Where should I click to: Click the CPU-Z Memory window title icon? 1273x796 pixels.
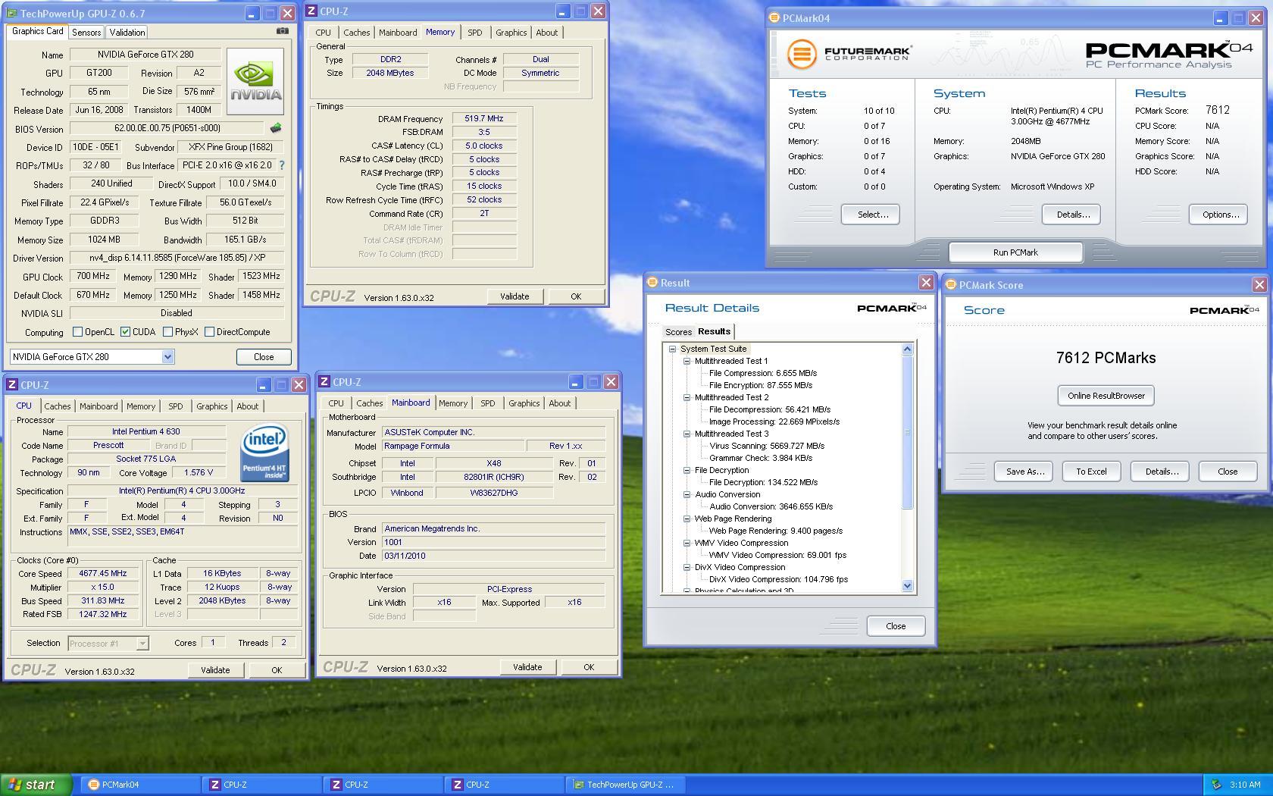coord(311,11)
